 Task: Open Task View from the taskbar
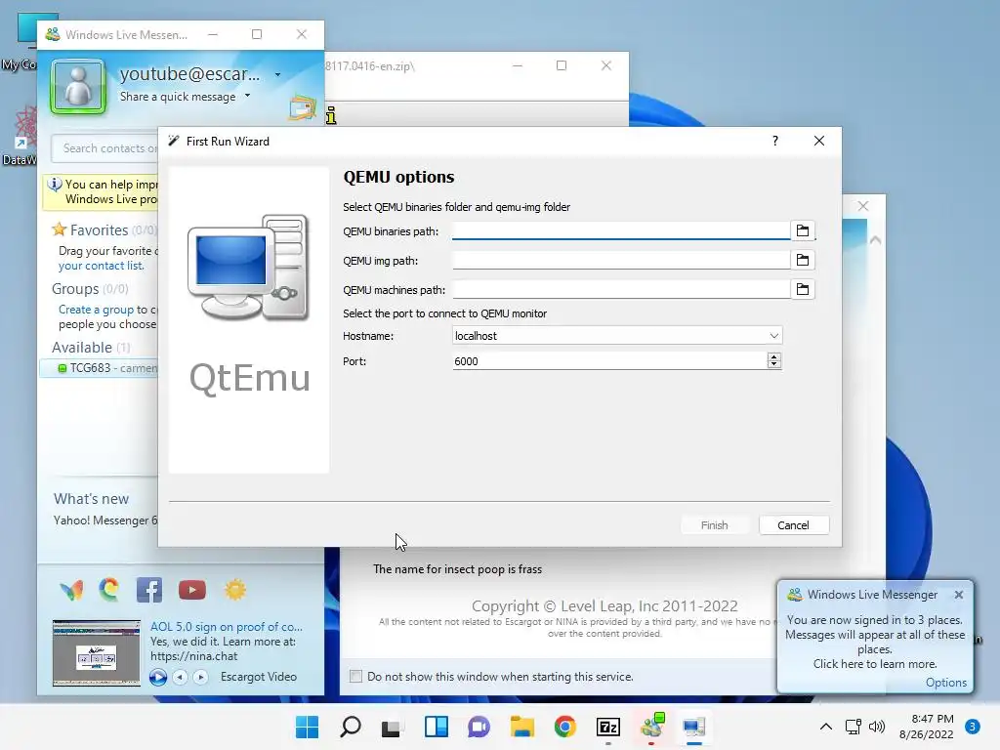click(x=391, y=727)
